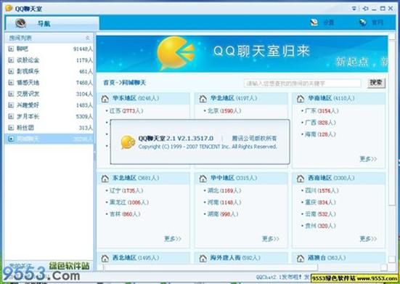Click the house icon beside 华东地区
The height and width of the screenshot is (284, 400).
[x=105, y=99]
